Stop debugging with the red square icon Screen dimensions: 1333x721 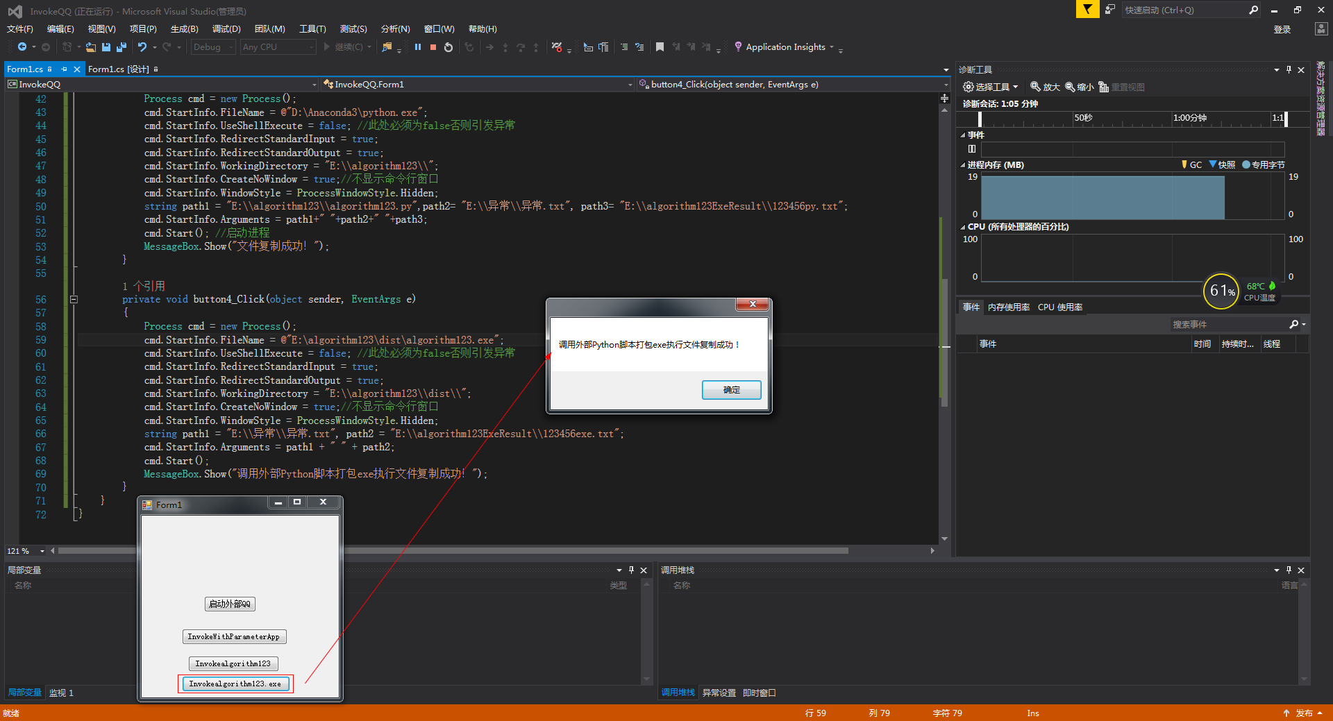(x=433, y=46)
